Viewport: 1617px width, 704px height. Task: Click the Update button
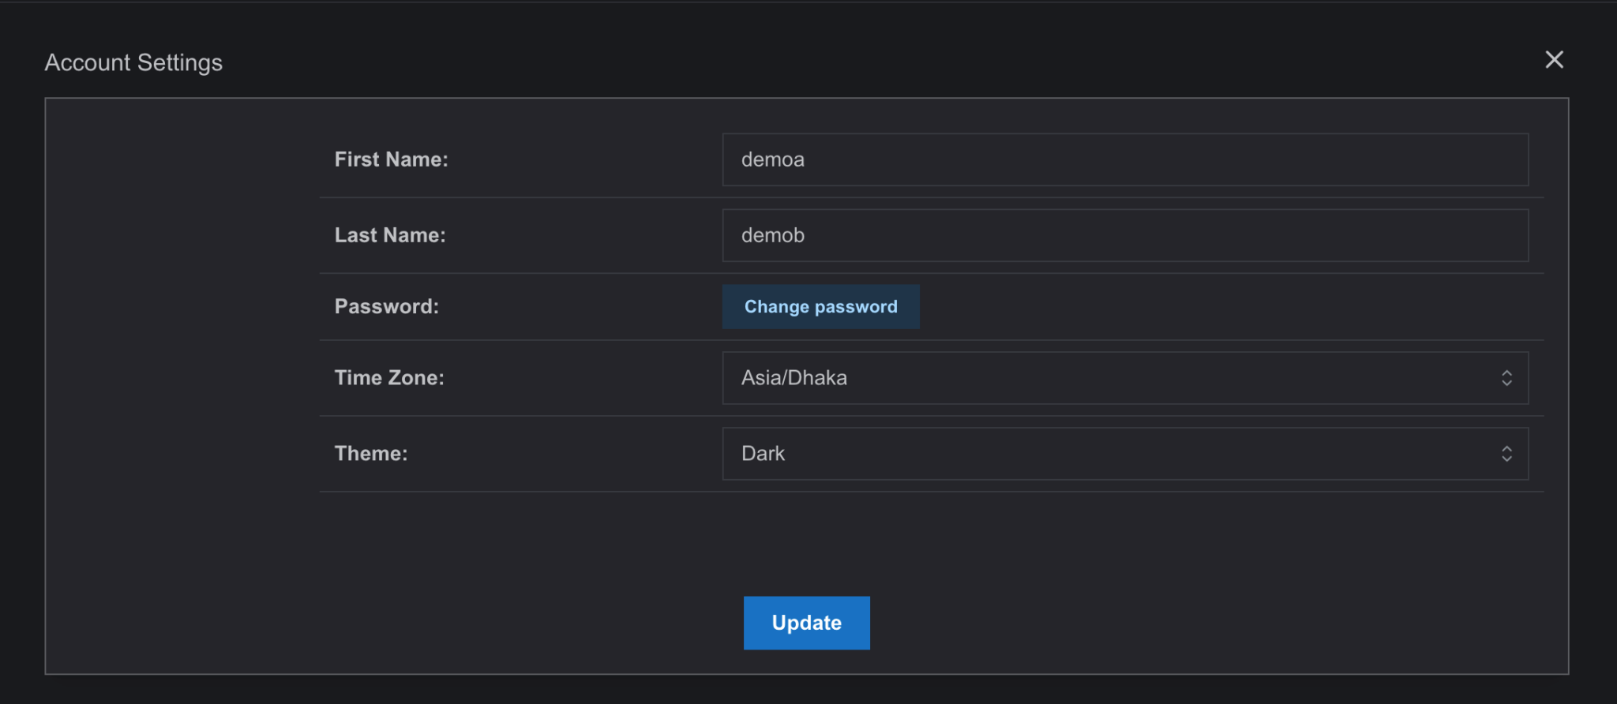(x=807, y=623)
